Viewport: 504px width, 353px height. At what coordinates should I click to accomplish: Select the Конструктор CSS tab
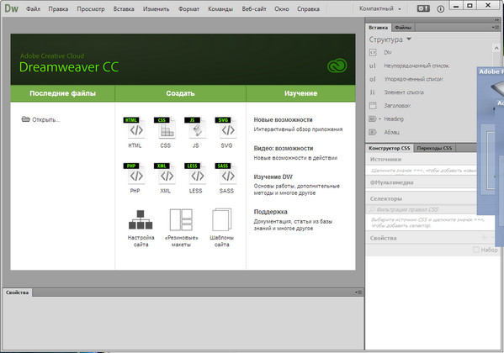390,148
